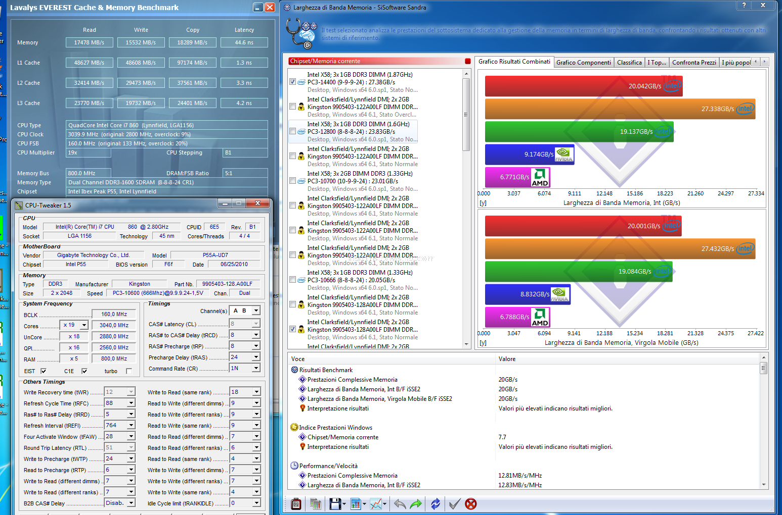Click Intel logo of PC3-12800 reference entry

pyautogui.click(x=301, y=131)
